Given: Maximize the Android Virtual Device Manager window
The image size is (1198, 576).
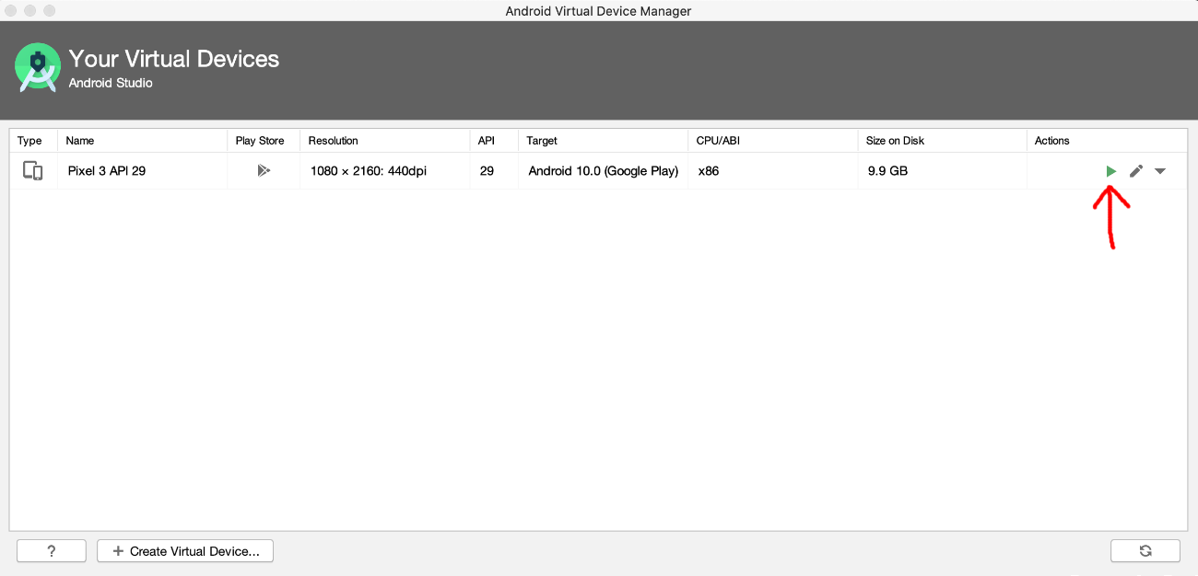Looking at the screenshot, I should [49, 11].
